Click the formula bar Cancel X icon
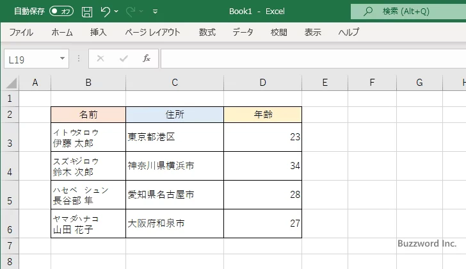 [x=100, y=58]
